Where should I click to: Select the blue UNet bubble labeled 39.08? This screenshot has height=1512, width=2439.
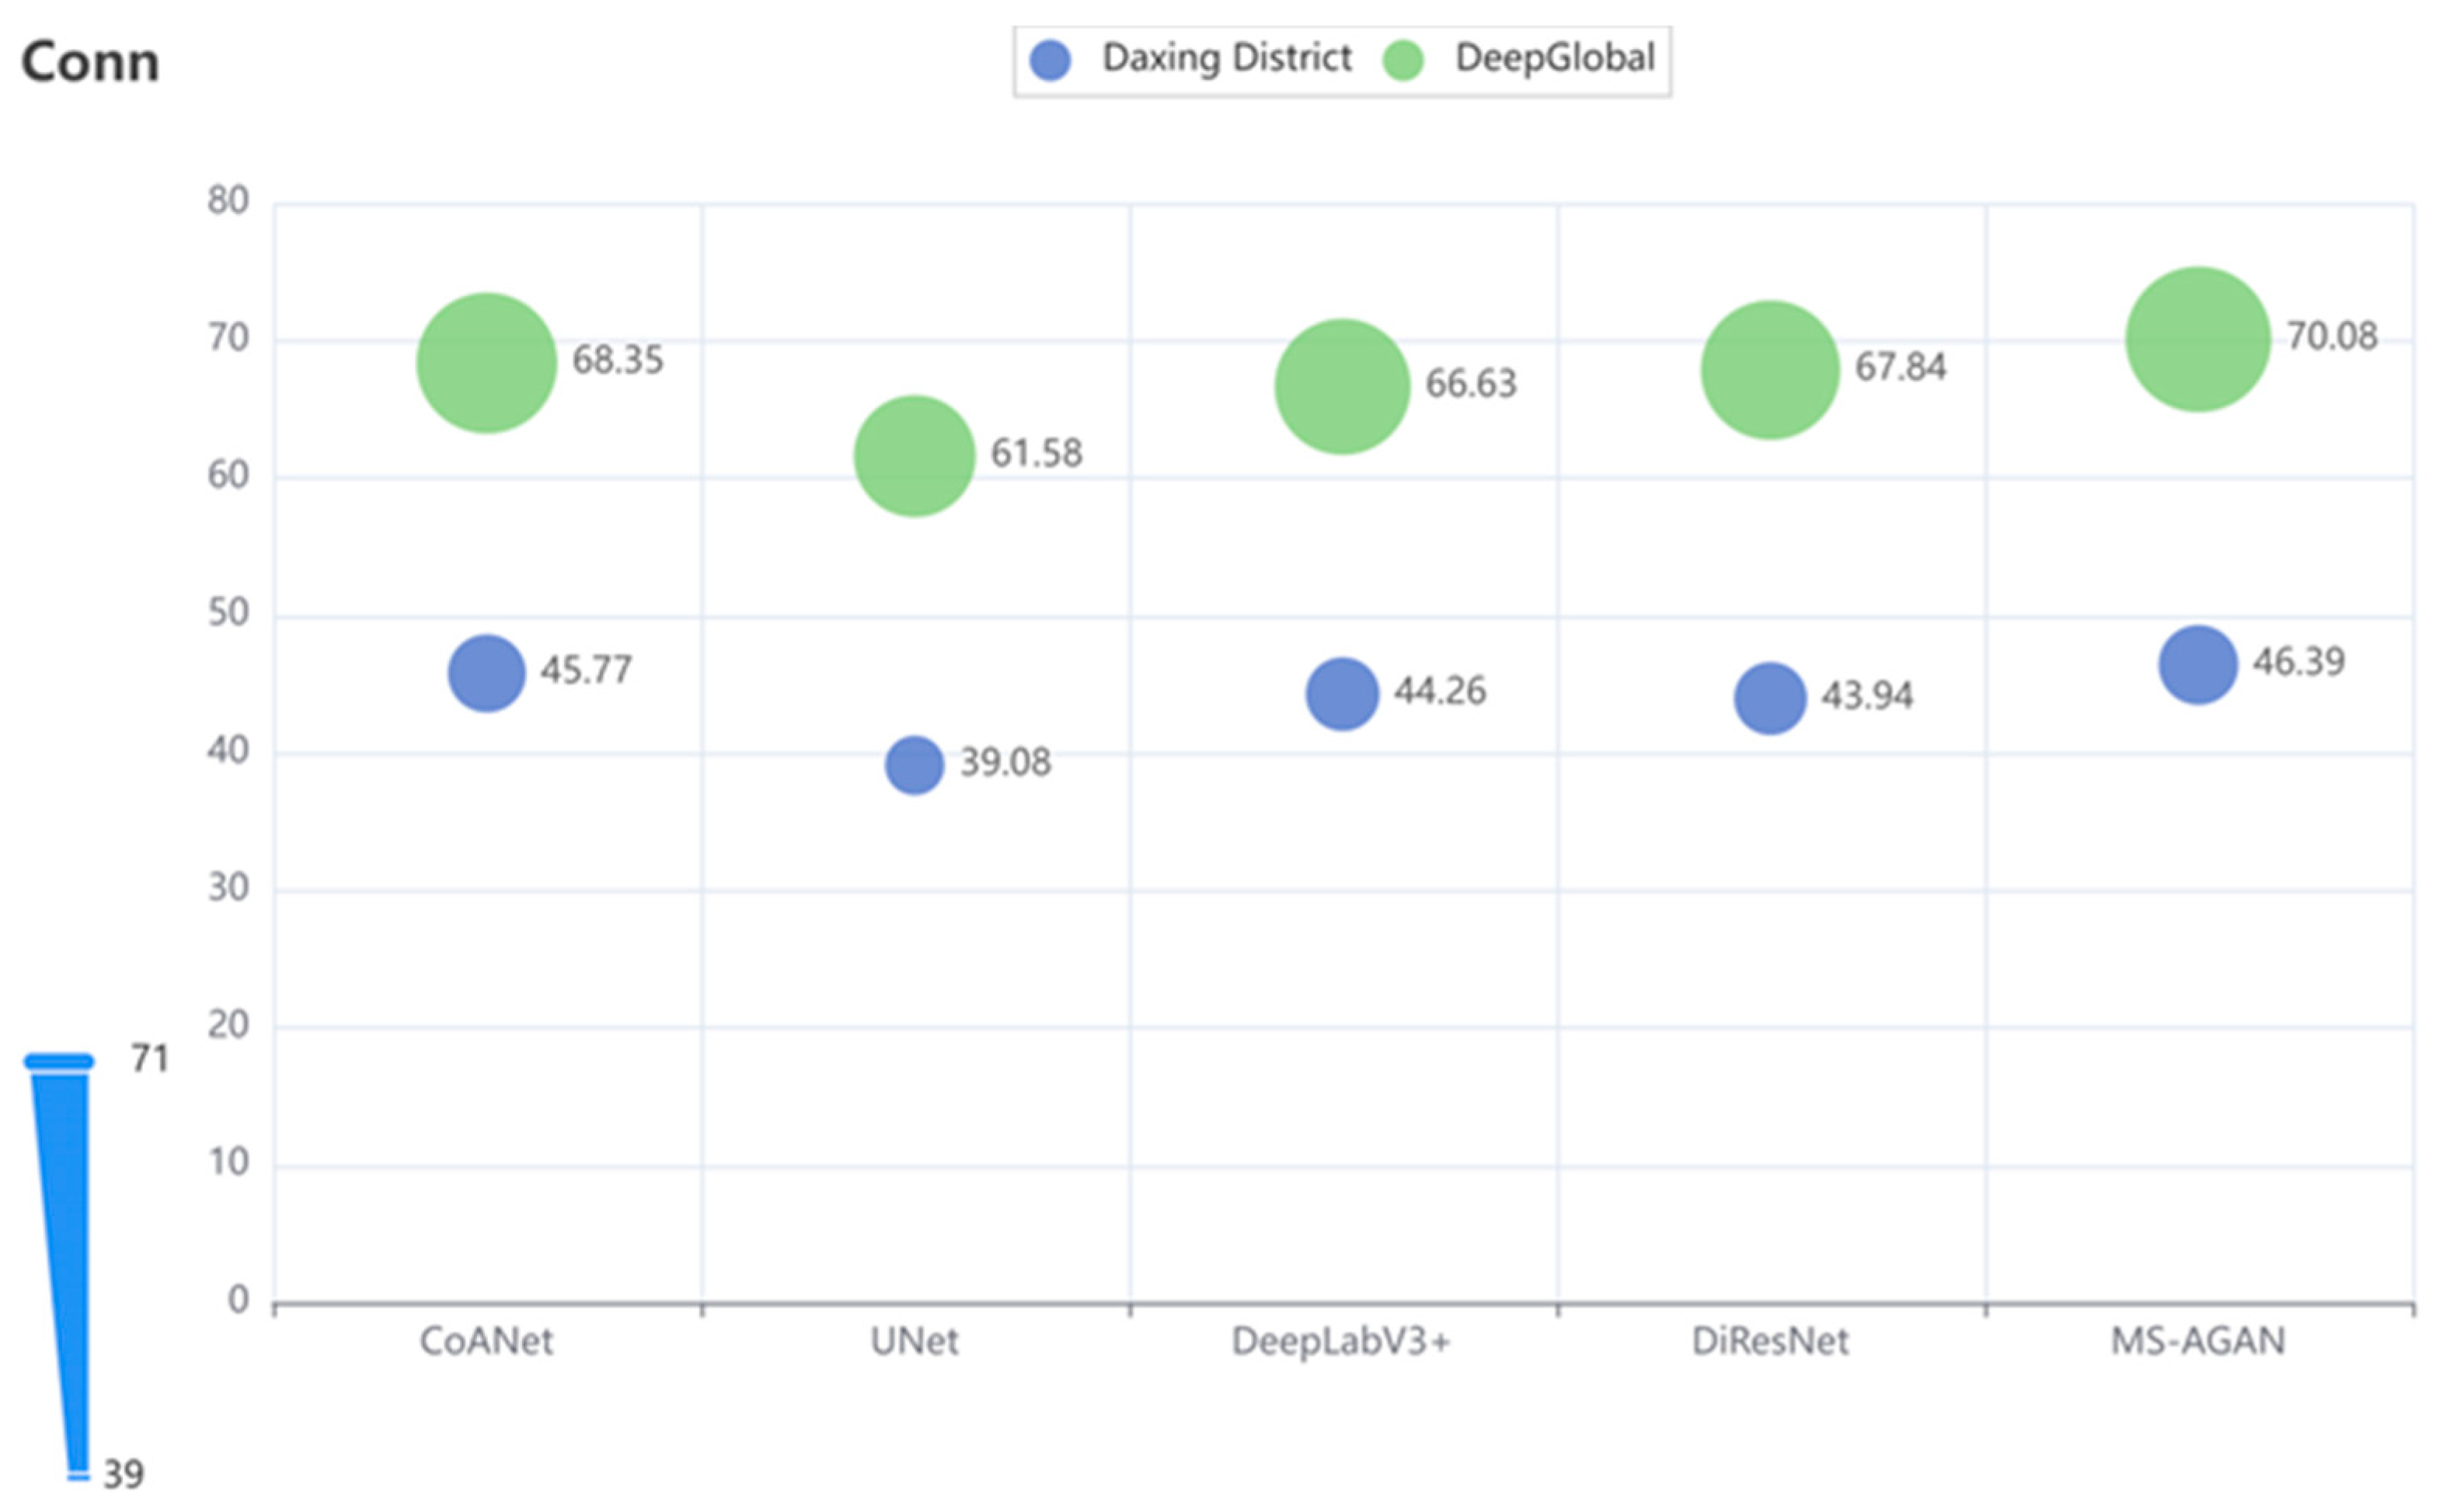click(914, 765)
